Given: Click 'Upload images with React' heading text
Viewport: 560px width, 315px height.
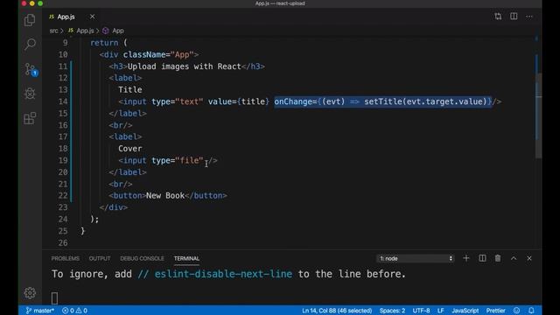Looking at the screenshot, I should point(185,66).
